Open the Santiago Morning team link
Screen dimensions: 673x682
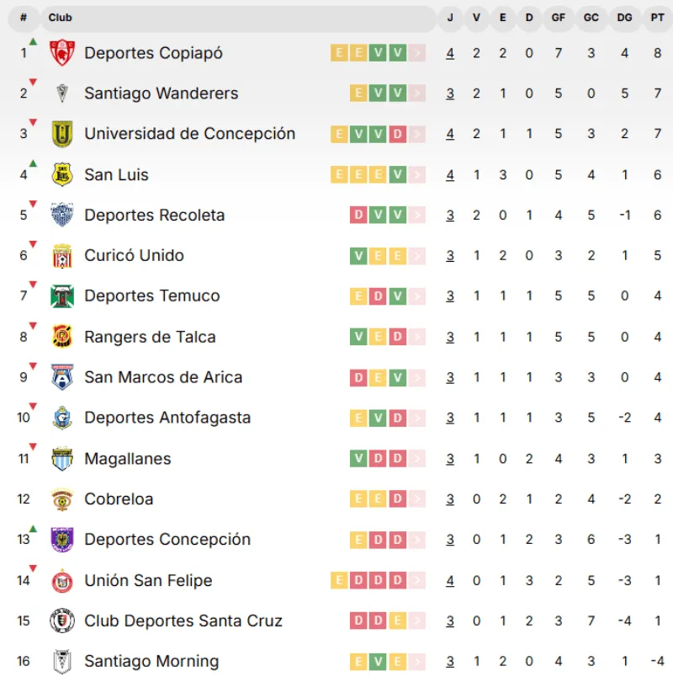coord(151,661)
